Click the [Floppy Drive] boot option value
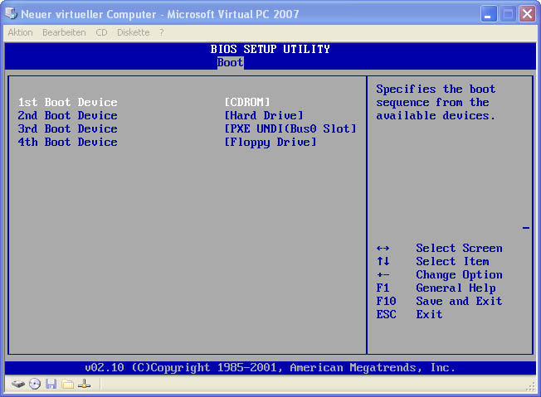 pyautogui.click(x=270, y=143)
